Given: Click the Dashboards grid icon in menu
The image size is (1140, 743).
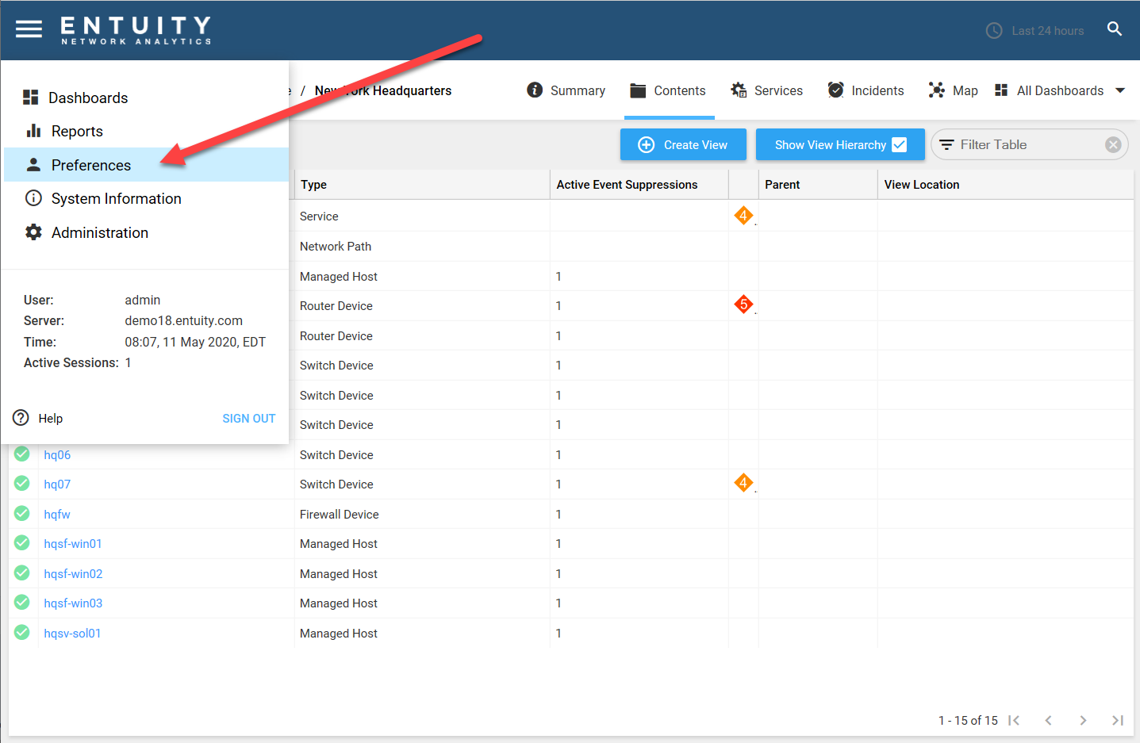Looking at the screenshot, I should 31,98.
